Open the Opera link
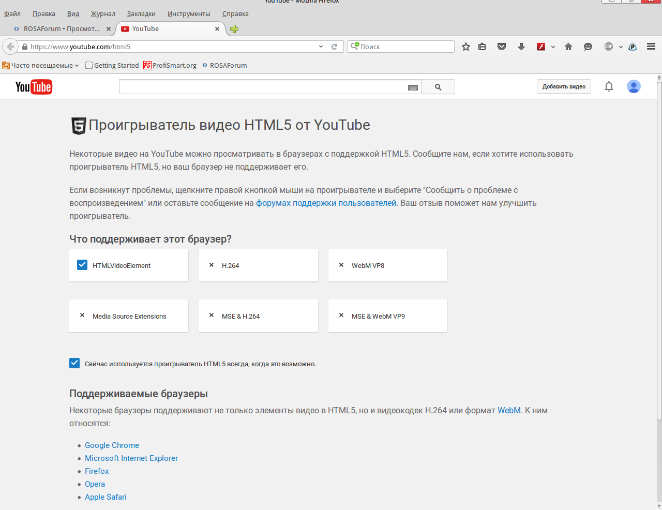 point(95,484)
